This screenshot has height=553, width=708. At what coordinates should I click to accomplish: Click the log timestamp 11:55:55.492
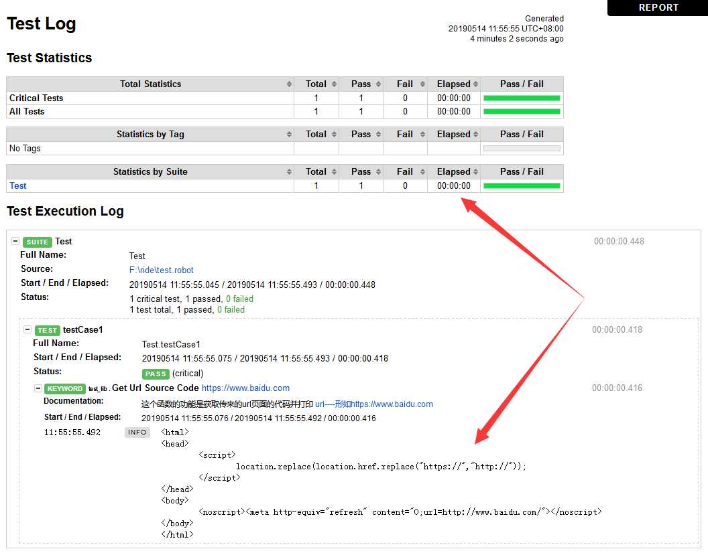[72, 432]
